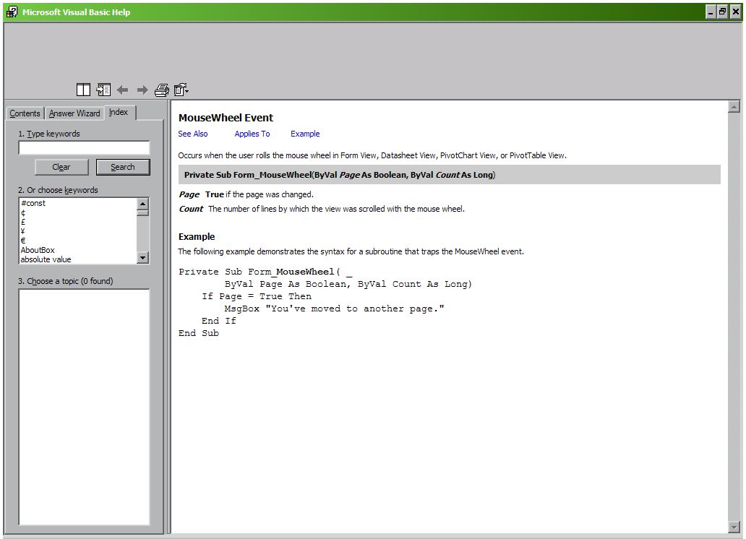Restore down the Help window
The image size is (746, 539).
pyautogui.click(x=722, y=12)
